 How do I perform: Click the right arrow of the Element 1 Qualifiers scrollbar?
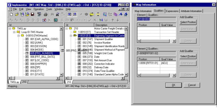click(x=174, y=41)
